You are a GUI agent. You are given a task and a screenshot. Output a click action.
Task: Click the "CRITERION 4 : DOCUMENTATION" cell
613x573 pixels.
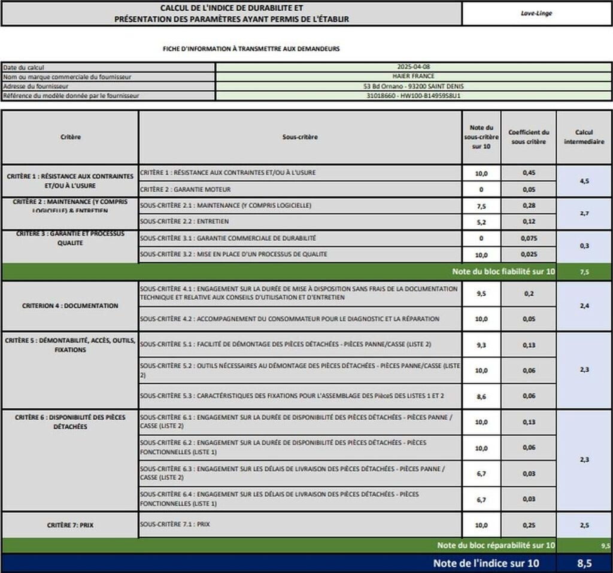coord(70,306)
